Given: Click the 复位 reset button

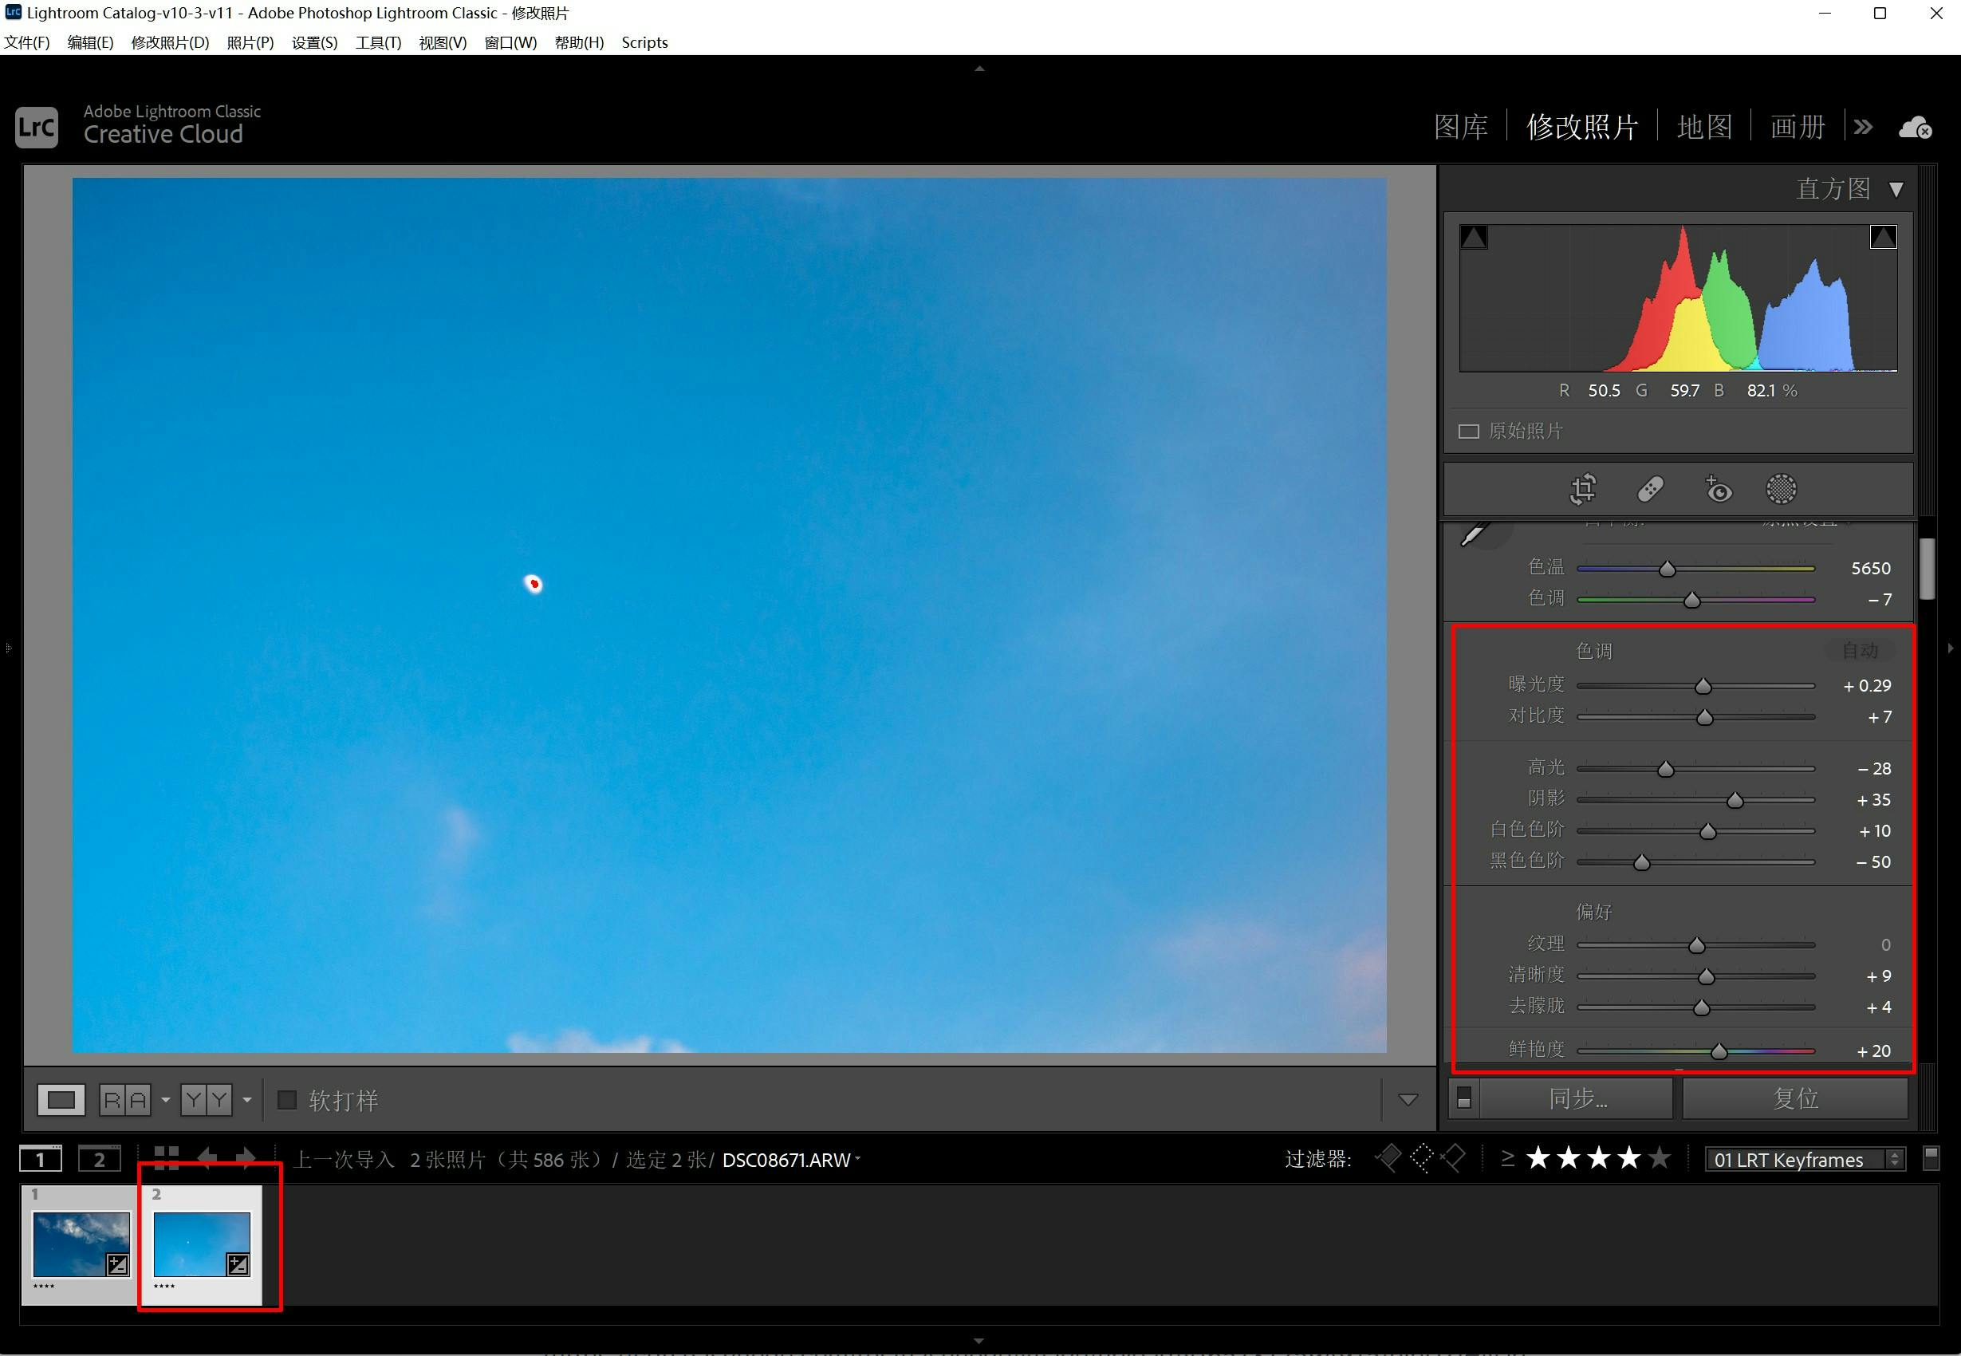Looking at the screenshot, I should tap(1795, 1098).
